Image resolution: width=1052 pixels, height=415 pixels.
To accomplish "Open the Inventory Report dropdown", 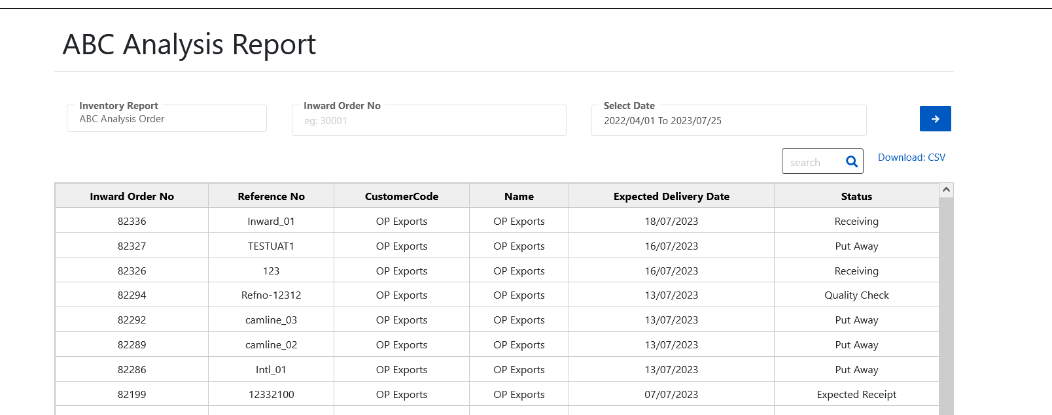I will 167,119.
